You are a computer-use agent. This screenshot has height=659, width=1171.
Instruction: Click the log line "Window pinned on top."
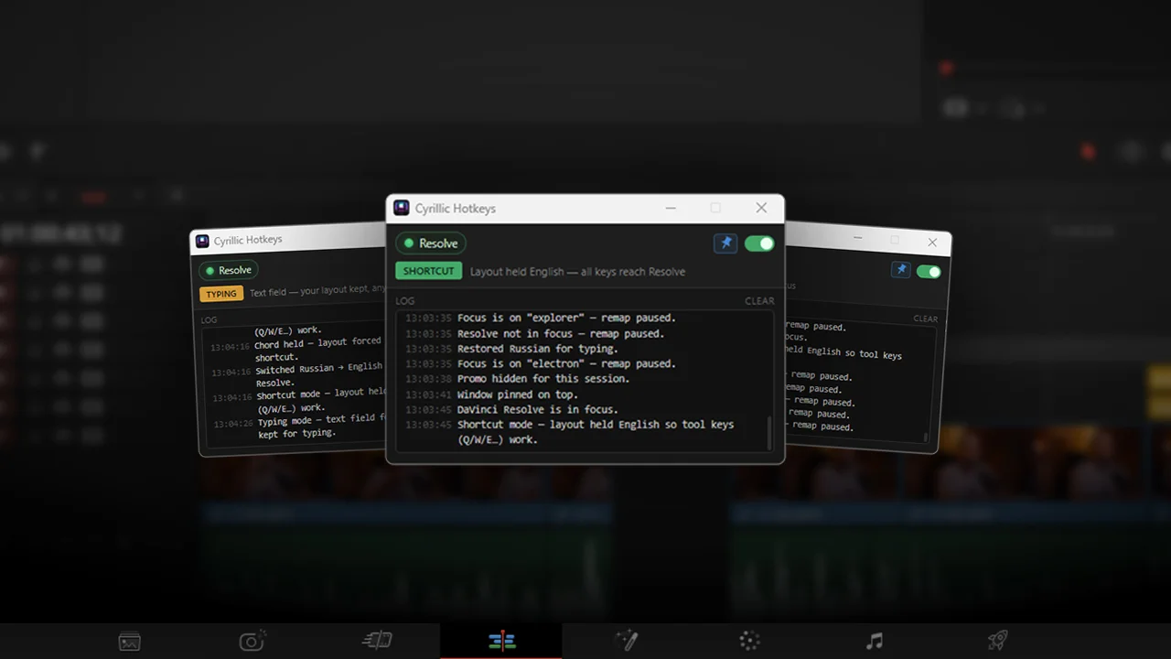pyautogui.click(x=518, y=394)
